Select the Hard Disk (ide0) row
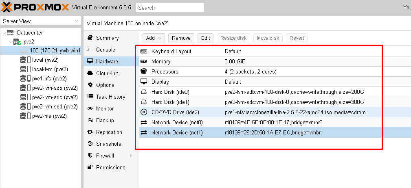 261,92
